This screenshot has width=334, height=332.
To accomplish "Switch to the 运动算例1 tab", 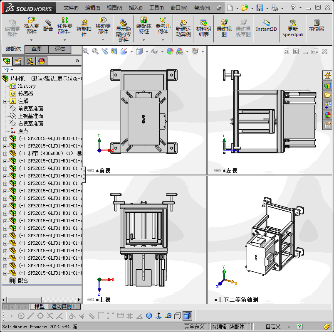I will tap(65, 307).
